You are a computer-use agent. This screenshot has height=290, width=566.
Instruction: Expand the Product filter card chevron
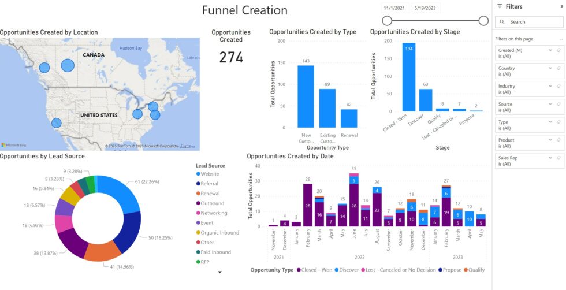(x=550, y=140)
